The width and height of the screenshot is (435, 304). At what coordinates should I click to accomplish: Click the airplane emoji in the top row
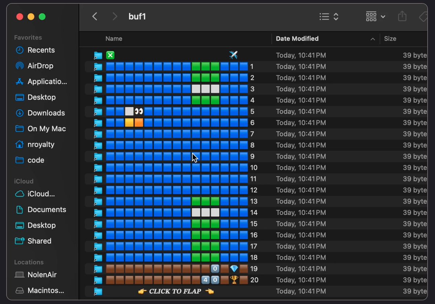233,55
